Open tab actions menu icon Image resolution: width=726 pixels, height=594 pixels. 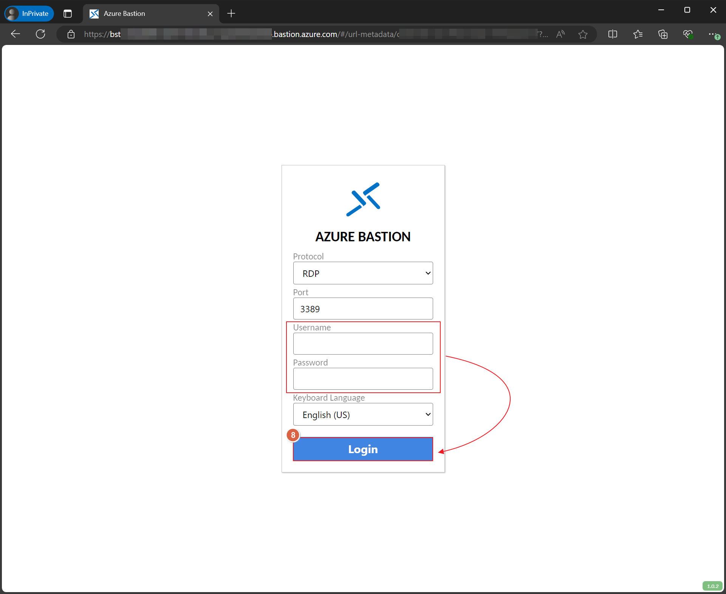click(x=68, y=14)
